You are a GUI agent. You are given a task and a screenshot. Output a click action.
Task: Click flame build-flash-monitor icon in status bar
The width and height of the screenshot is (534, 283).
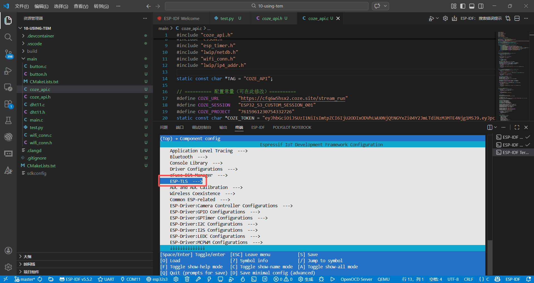pyautogui.click(x=243, y=279)
